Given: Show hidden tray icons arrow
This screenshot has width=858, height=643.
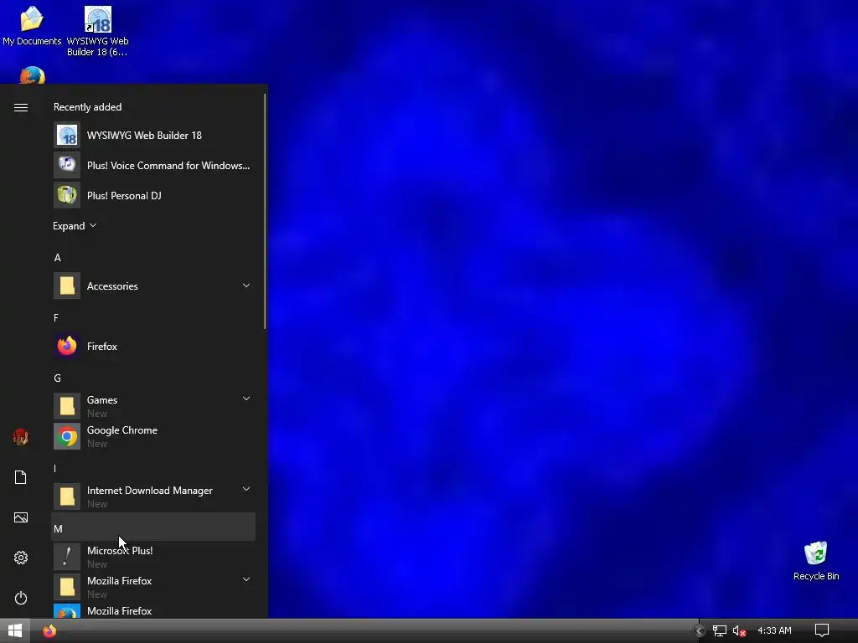Looking at the screenshot, I should [x=698, y=631].
